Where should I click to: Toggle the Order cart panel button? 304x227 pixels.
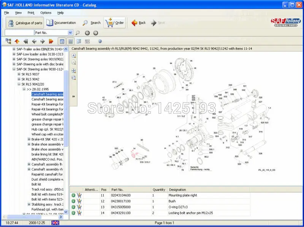point(115,23)
